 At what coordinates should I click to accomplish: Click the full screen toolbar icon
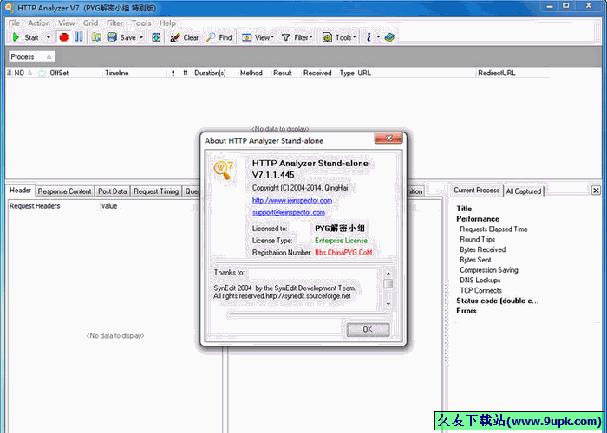pos(156,37)
